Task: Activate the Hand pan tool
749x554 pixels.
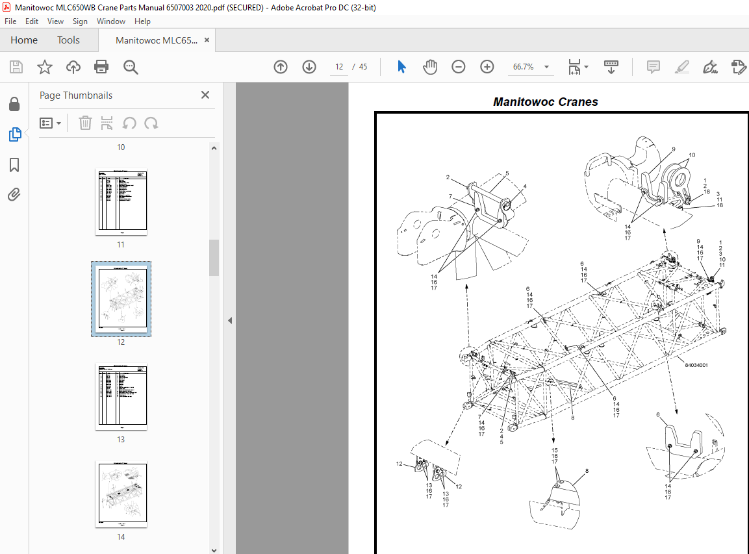Action: coord(430,67)
